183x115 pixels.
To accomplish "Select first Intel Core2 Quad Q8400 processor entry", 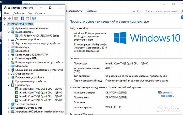I will [x=41, y=89].
